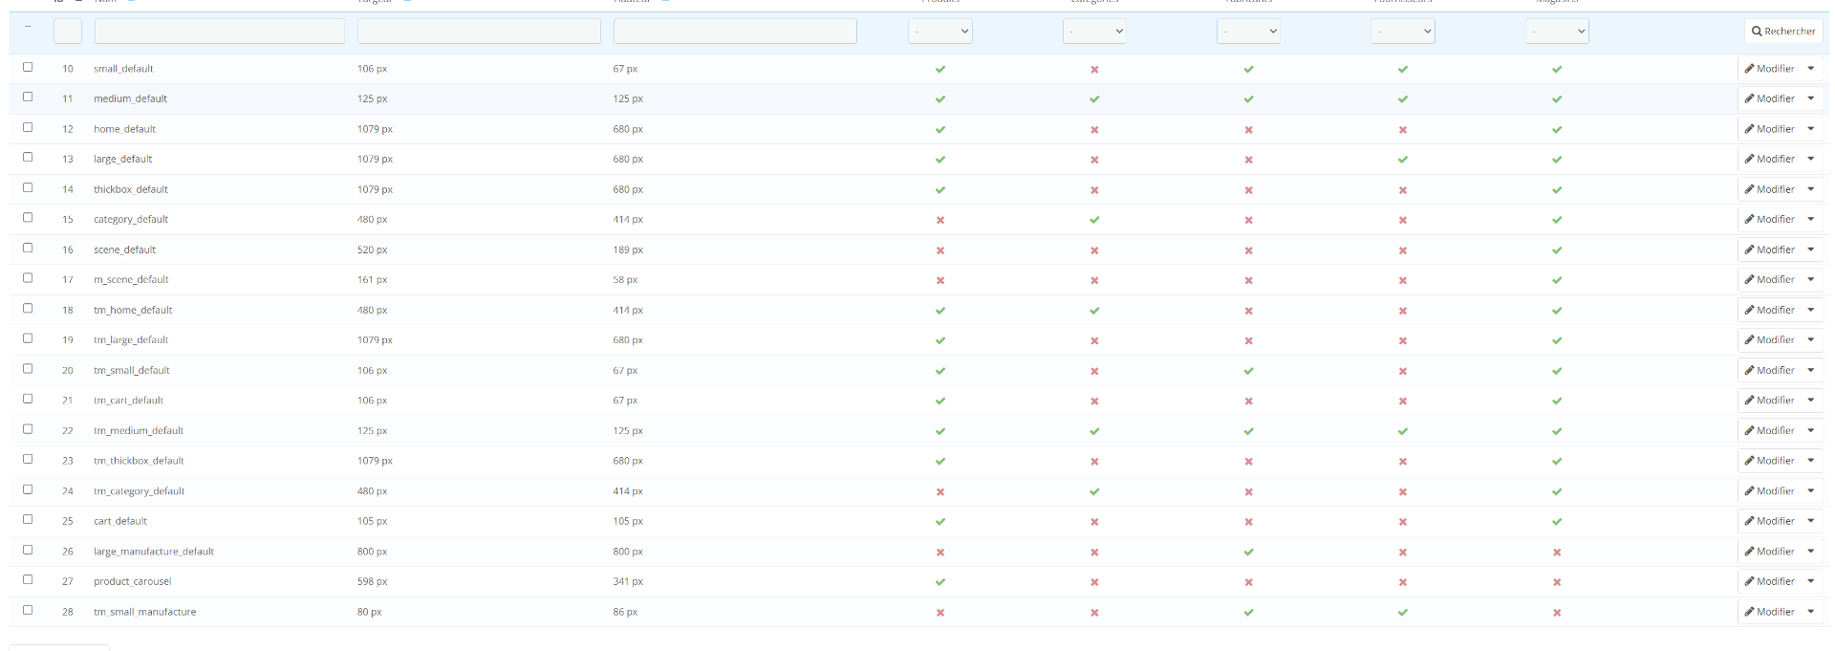Click Produits cross icon for category_default
The image size is (1835, 651).
[x=940, y=220]
